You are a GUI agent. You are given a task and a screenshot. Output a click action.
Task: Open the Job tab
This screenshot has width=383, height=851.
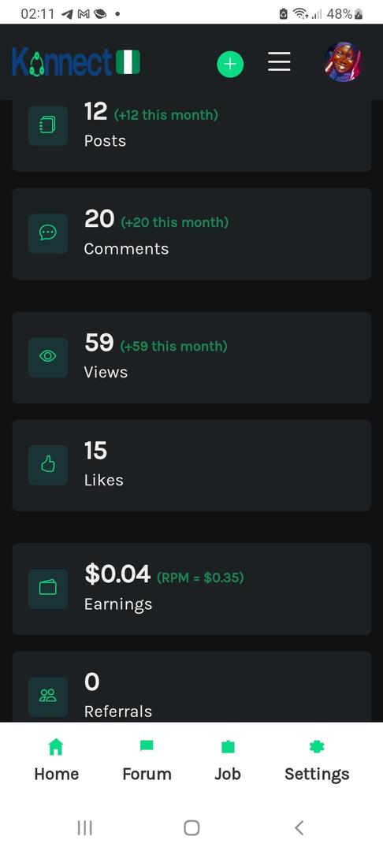coord(227,760)
